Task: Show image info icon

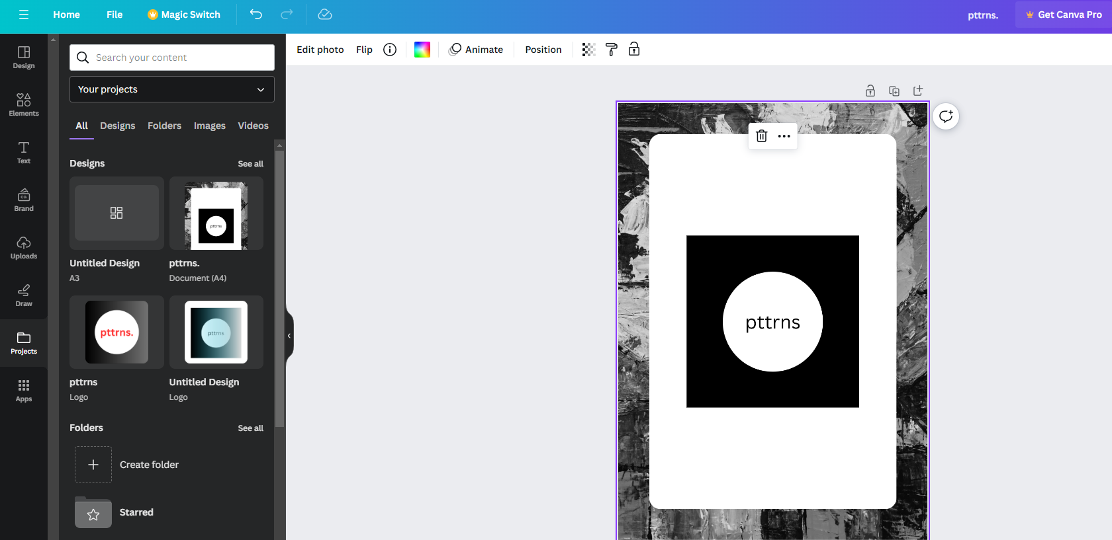Action: [x=390, y=50]
